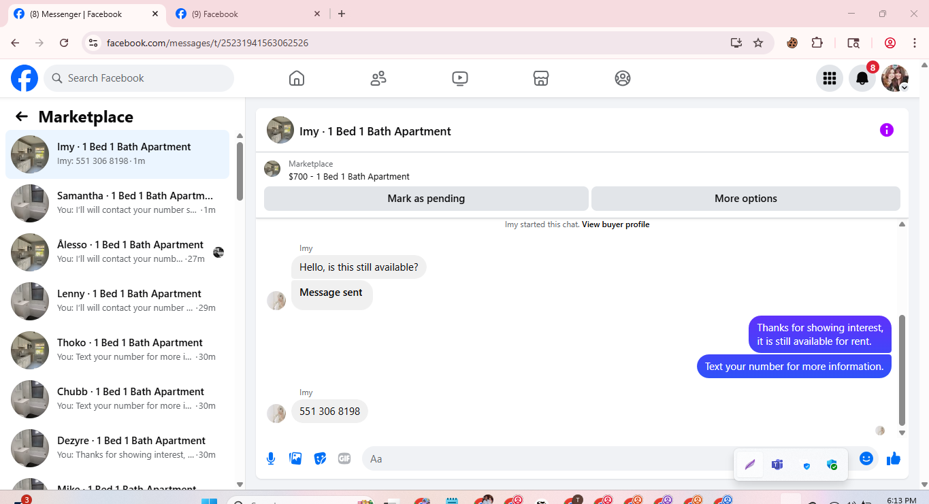Click the taskbar clock showing 6:13 PM

coord(902,500)
